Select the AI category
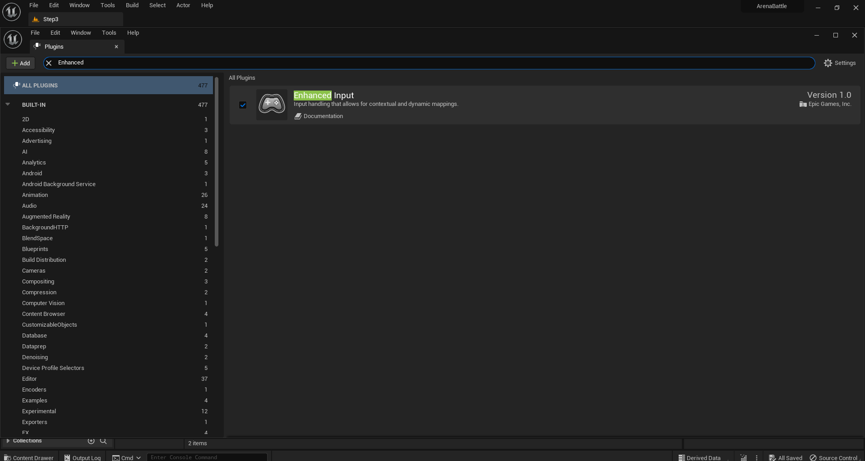The width and height of the screenshot is (865, 461). coord(108,152)
